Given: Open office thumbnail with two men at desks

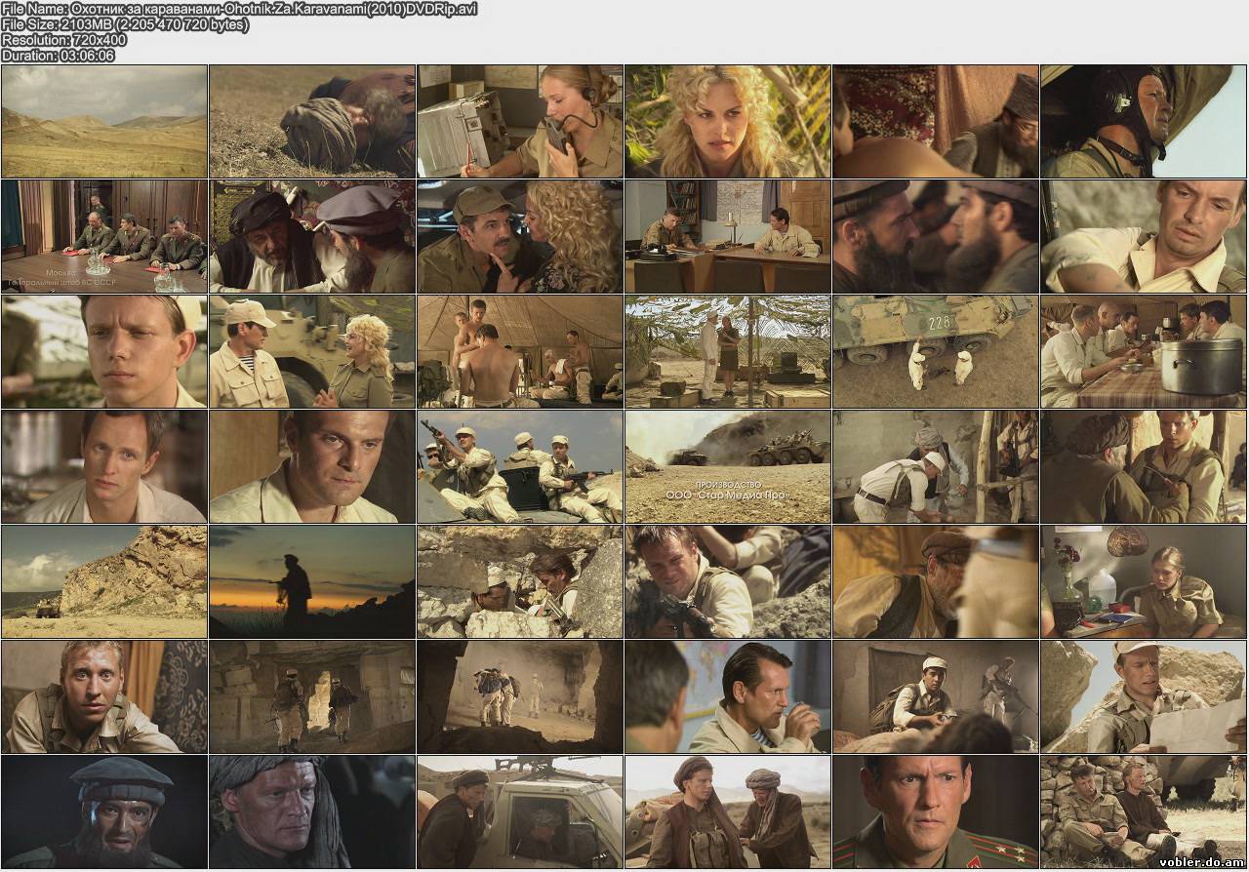Looking at the screenshot, I should click(x=728, y=237).
